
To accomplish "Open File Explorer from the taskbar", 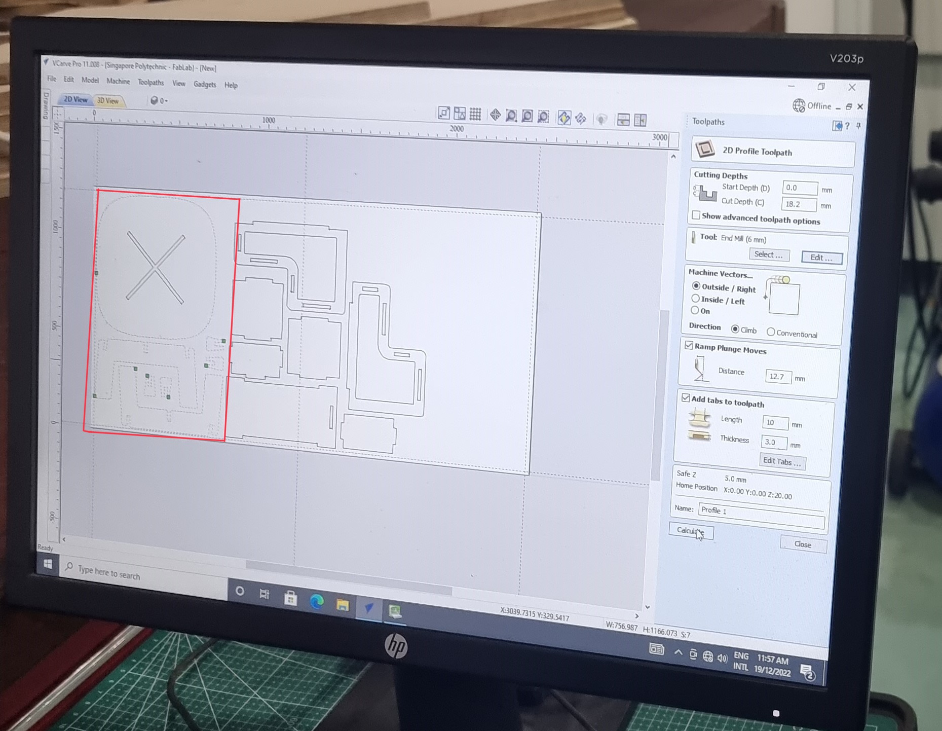I will pos(343,605).
